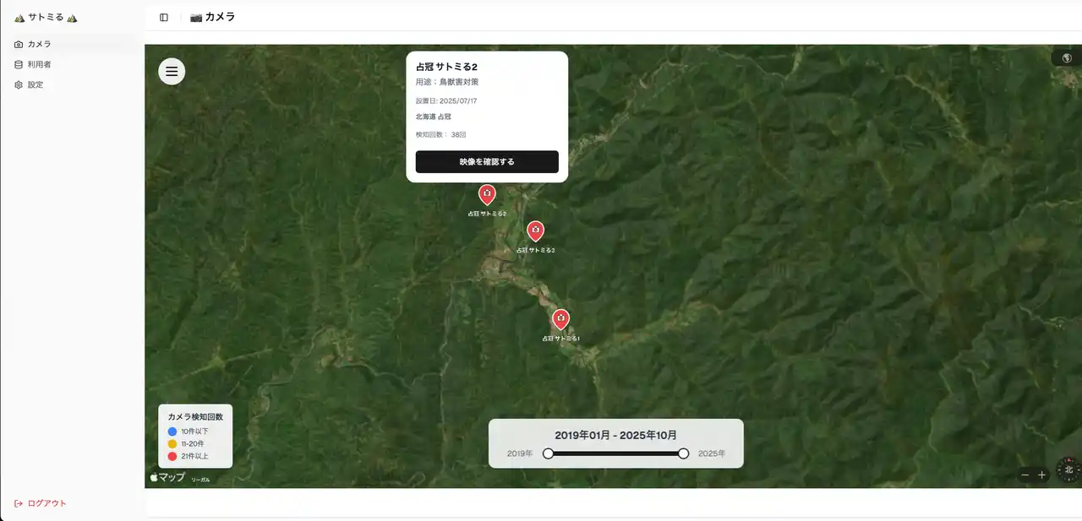Click the red 21件以上 legend dot
Image resolution: width=1082 pixels, height=521 pixels.
click(172, 456)
